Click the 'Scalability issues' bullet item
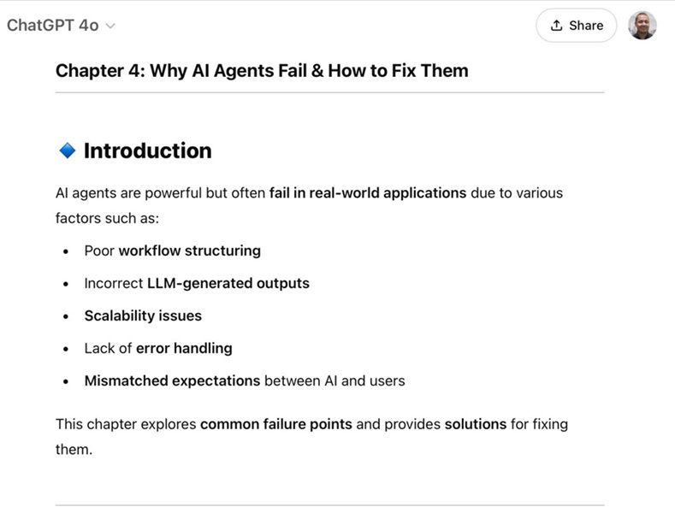The width and height of the screenshot is (675, 513). pos(143,315)
